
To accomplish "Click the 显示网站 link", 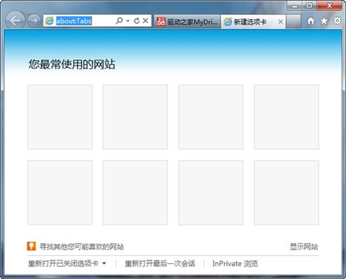I will tap(304, 247).
